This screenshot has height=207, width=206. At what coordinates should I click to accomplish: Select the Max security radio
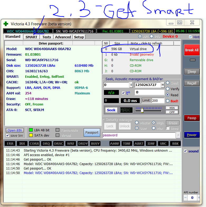(x=154, y=128)
